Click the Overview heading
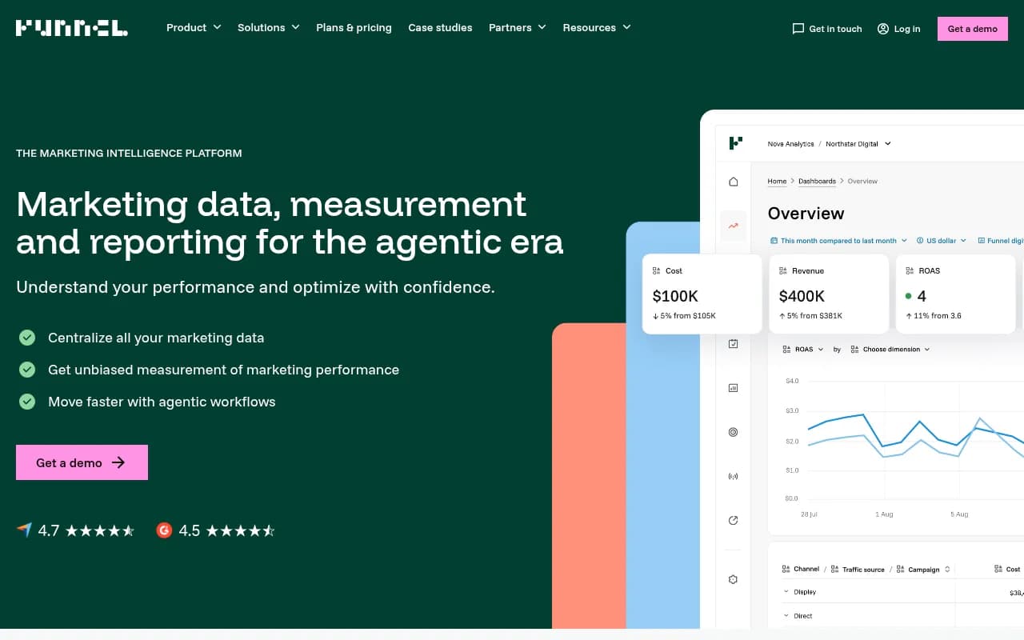The width and height of the screenshot is (1024, 640). [x=806, y=214]
